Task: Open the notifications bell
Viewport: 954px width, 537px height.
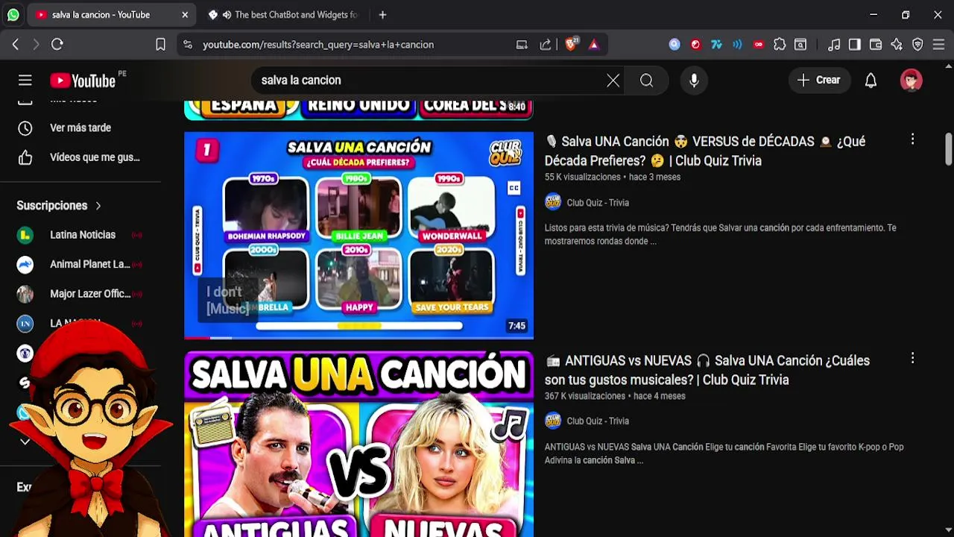Action: click(x=871, y=81)
